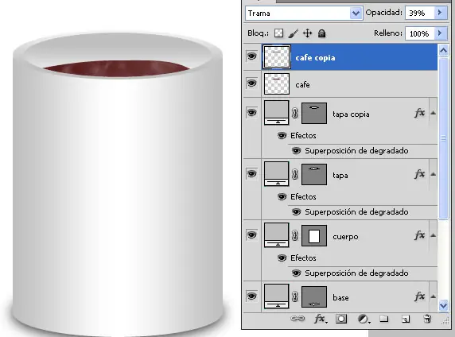Click the Relleno value field
The width and height of the screenshot is (455, 337).
click(x=420, y=33)
